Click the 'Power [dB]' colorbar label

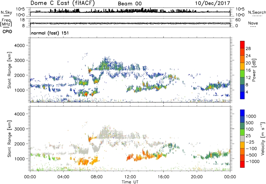tap(254, 70)
